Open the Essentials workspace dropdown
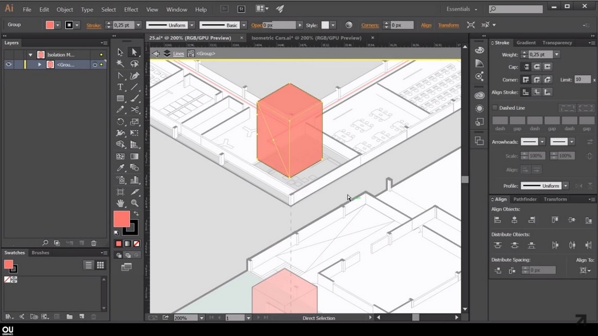The image size is (598, 336). pos(462,9)
